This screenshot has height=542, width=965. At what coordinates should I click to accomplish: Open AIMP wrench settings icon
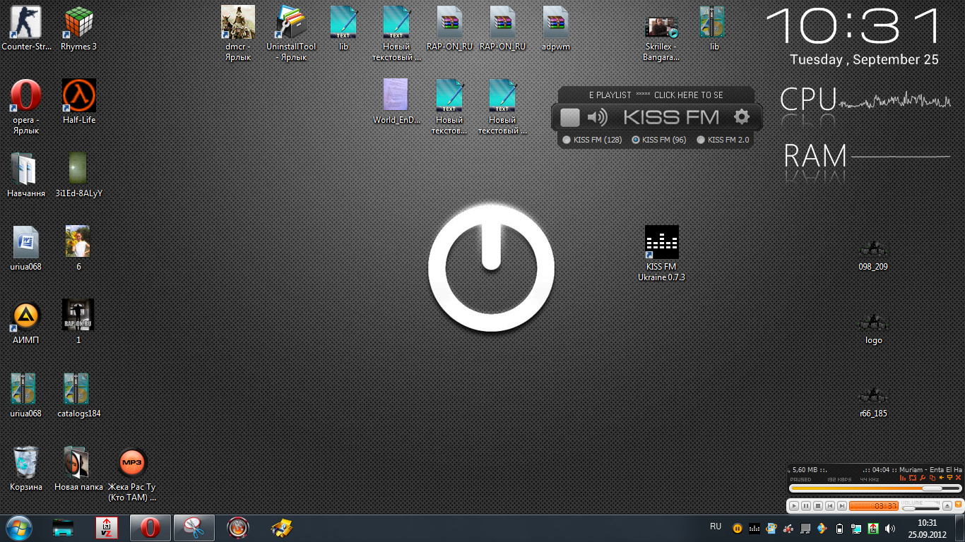tap(922, 478)
